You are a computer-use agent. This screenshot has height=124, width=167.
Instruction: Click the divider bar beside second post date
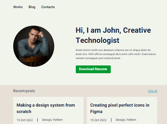(111, 120)
